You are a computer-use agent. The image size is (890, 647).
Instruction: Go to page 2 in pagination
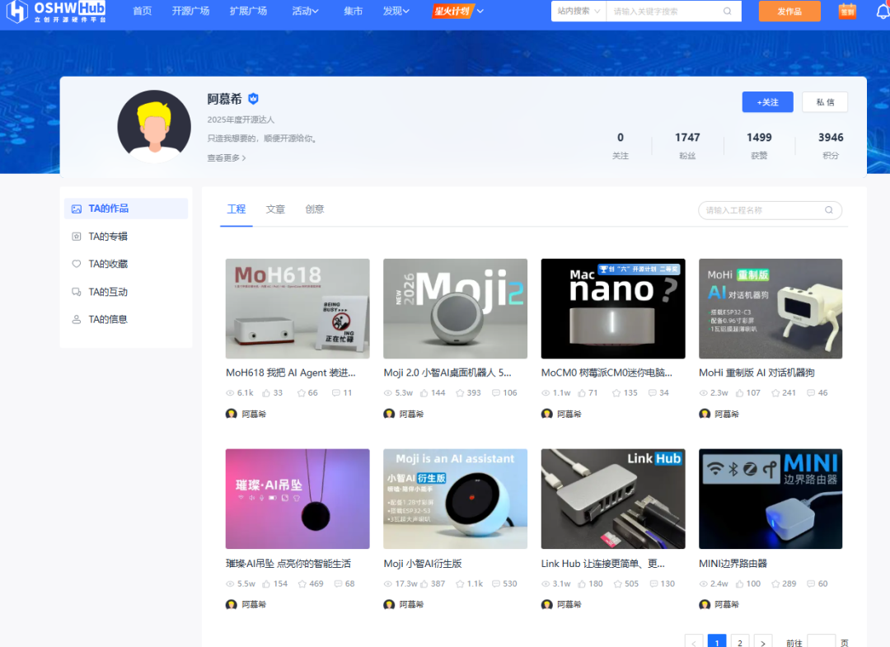tap(740, 643)
